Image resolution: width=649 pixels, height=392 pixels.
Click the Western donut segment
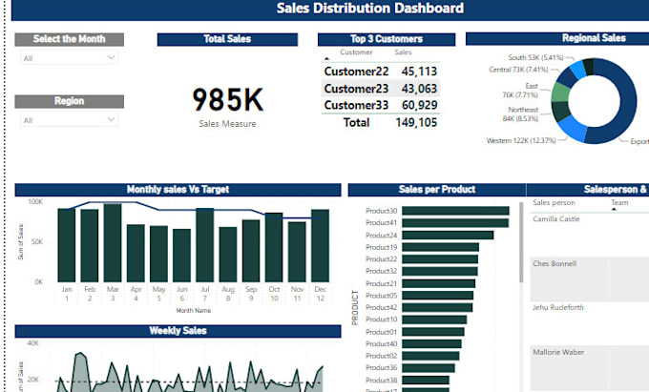click(x=575, y=128)
